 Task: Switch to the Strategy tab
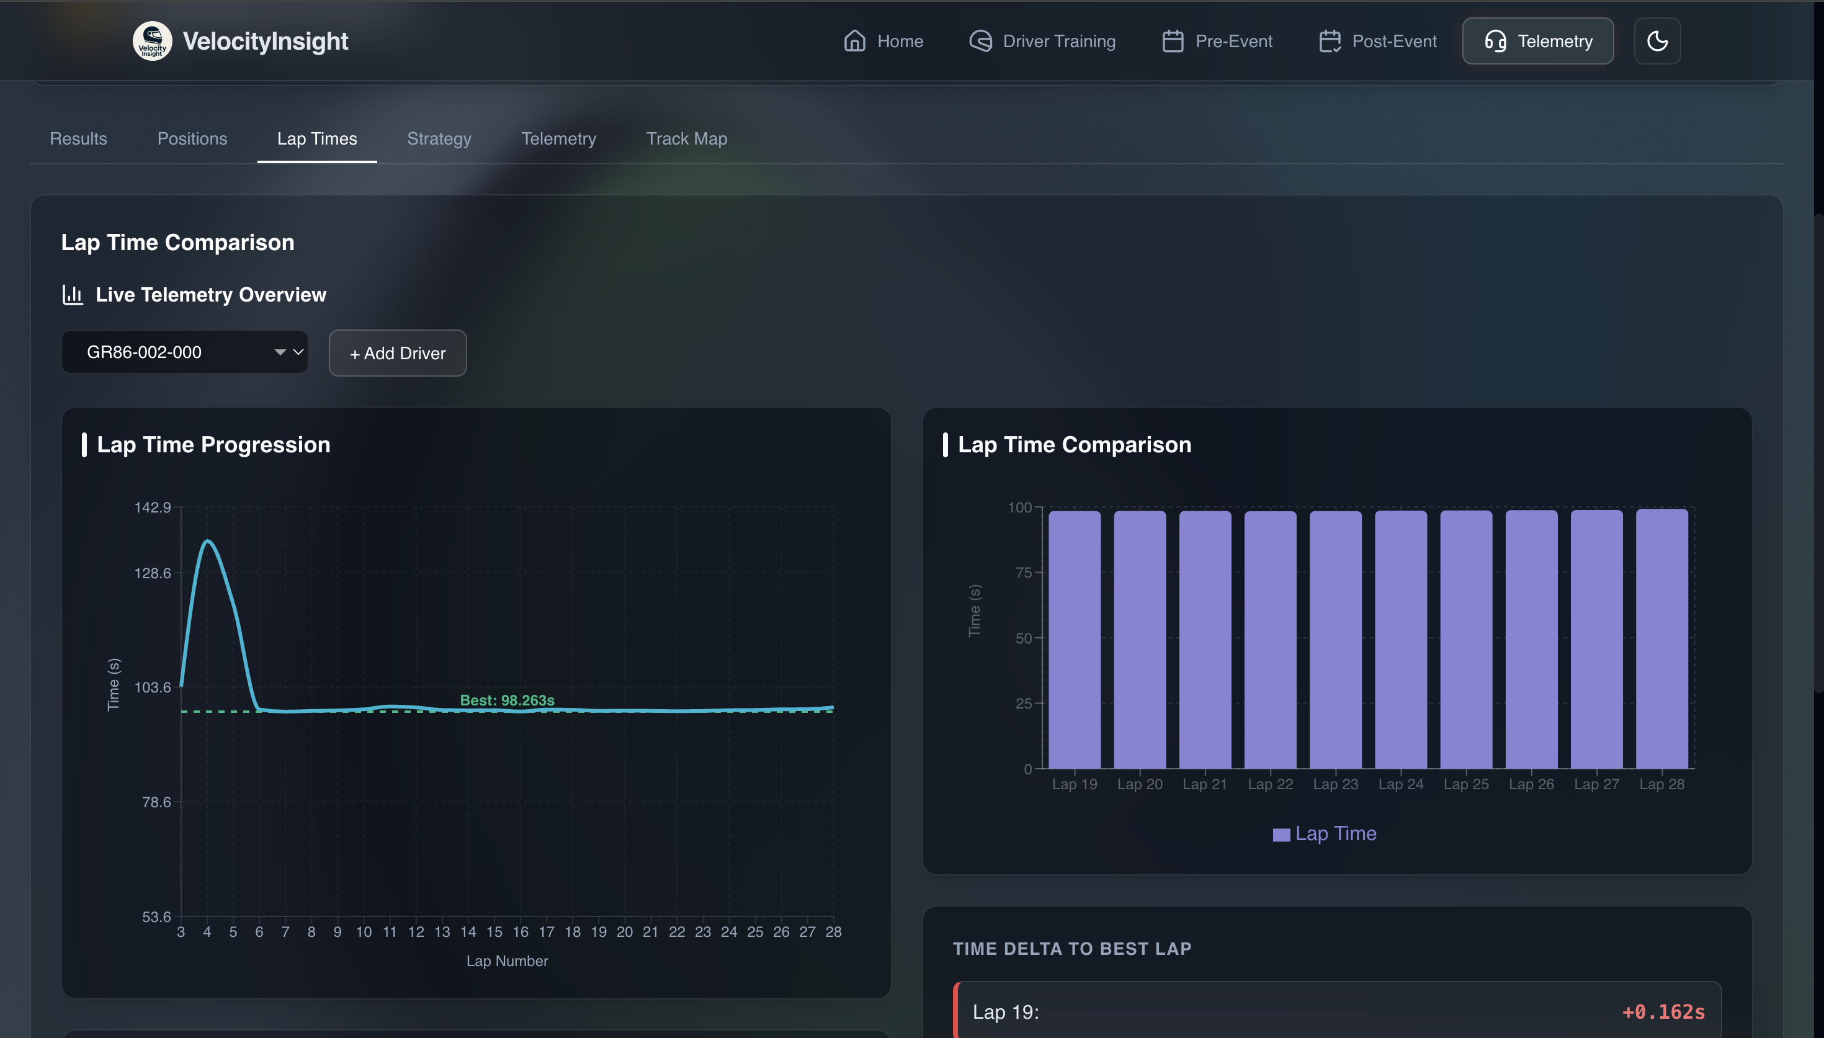[439, 138]
